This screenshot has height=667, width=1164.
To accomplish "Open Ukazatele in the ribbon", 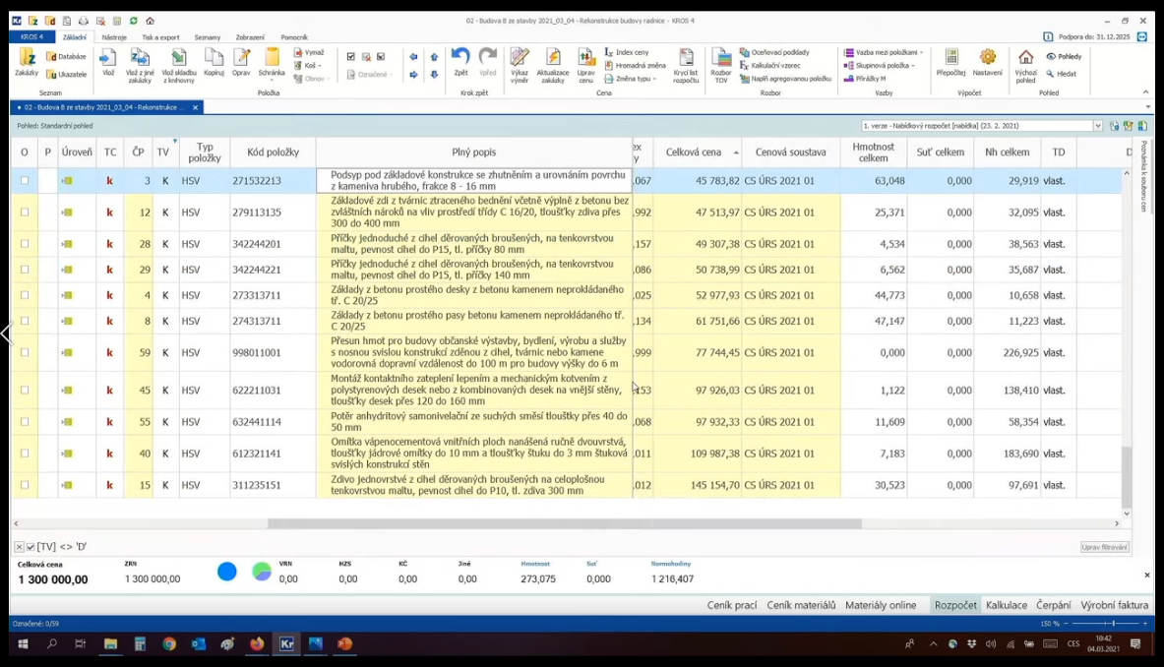I will 66,74.
